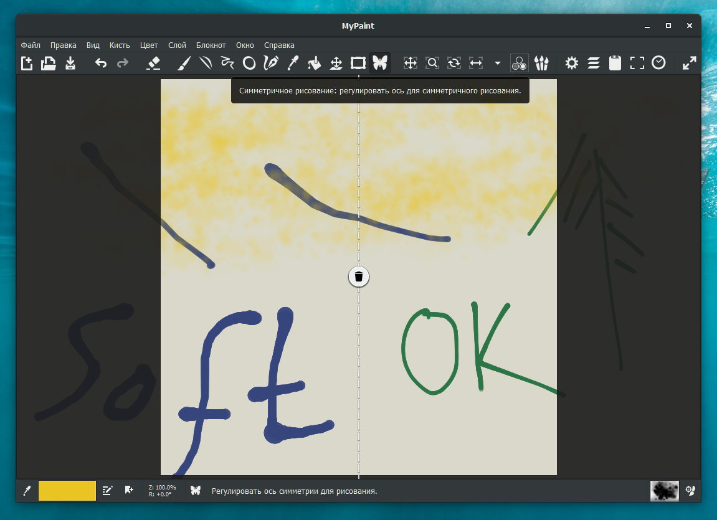Toggle the symmetric painting butterfly tool
The height and width of the screenshot is (520, 717).
click(380, 63)
